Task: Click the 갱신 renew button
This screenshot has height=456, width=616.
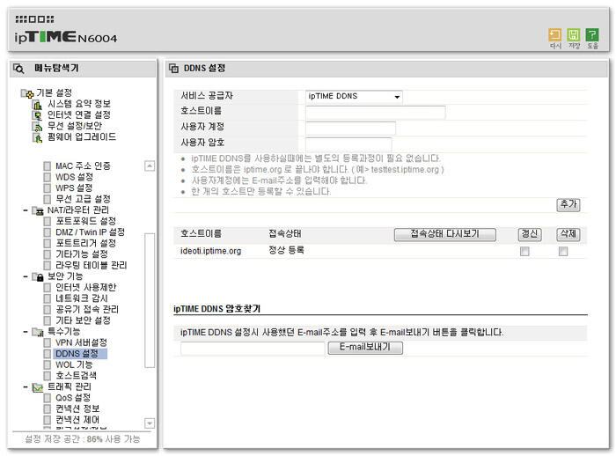Action: click(x=530, y=235)
